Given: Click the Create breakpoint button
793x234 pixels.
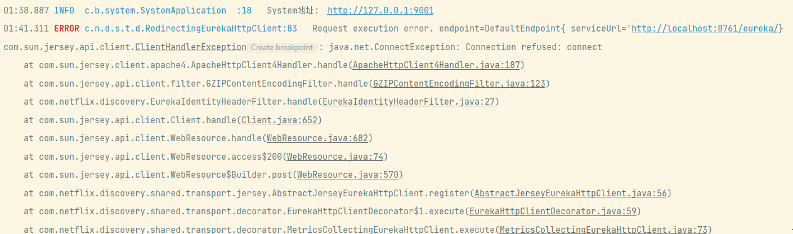Looking at the screenshot, I should pos(281,48).
